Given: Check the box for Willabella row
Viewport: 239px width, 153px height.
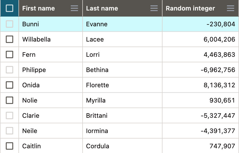Looking at the screenshot, I should click(9, 39).
